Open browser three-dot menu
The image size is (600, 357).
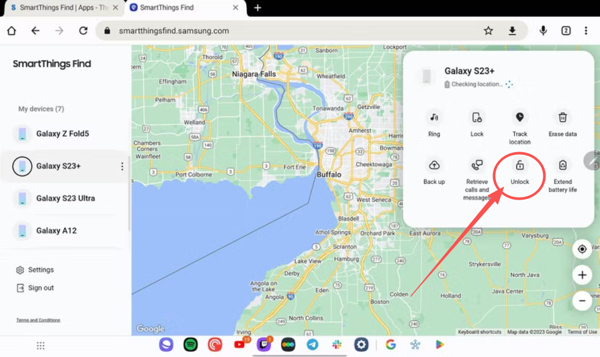click(586, 31)
